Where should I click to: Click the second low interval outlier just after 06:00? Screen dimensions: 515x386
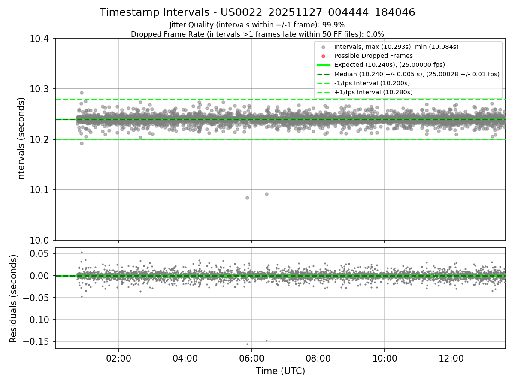coord(267,194)
